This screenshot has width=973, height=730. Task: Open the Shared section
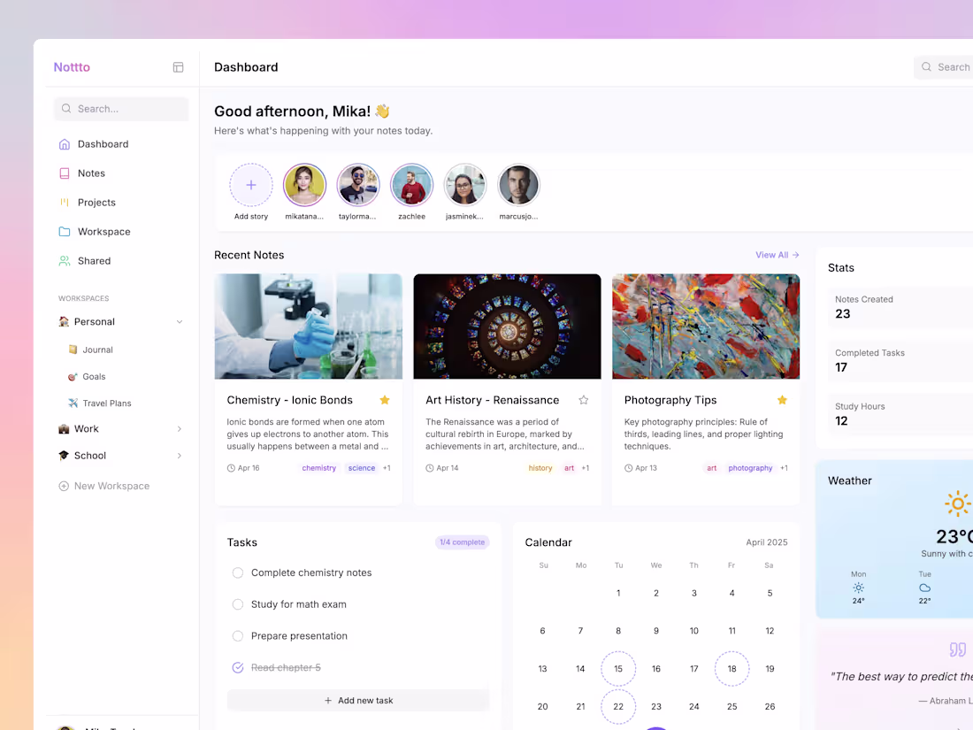(x=94, y=260)
